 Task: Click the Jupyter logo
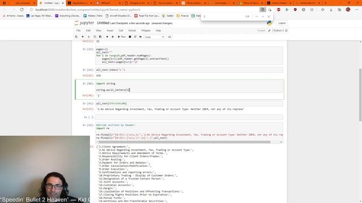(84, 23)
